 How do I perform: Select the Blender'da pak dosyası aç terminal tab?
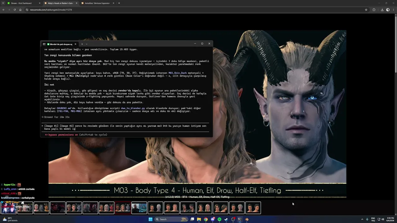point(60,44)
